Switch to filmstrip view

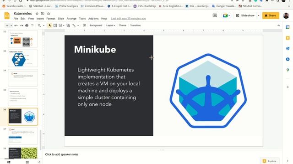coord(9,162)
